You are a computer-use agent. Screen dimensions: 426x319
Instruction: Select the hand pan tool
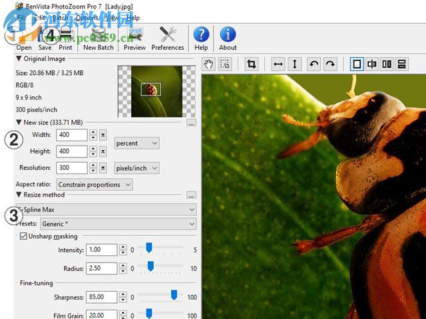point(208,64)
